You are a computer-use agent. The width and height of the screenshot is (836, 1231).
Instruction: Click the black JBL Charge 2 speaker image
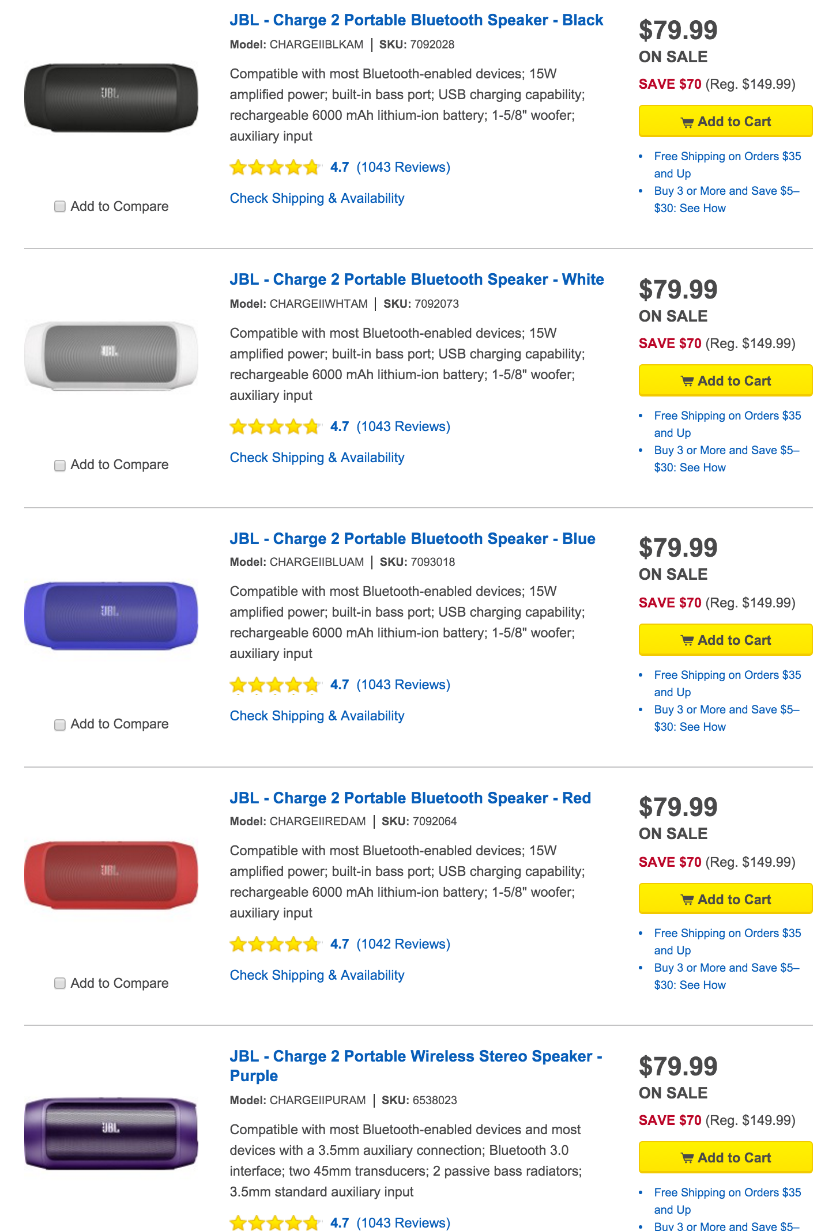pos(111,97)
